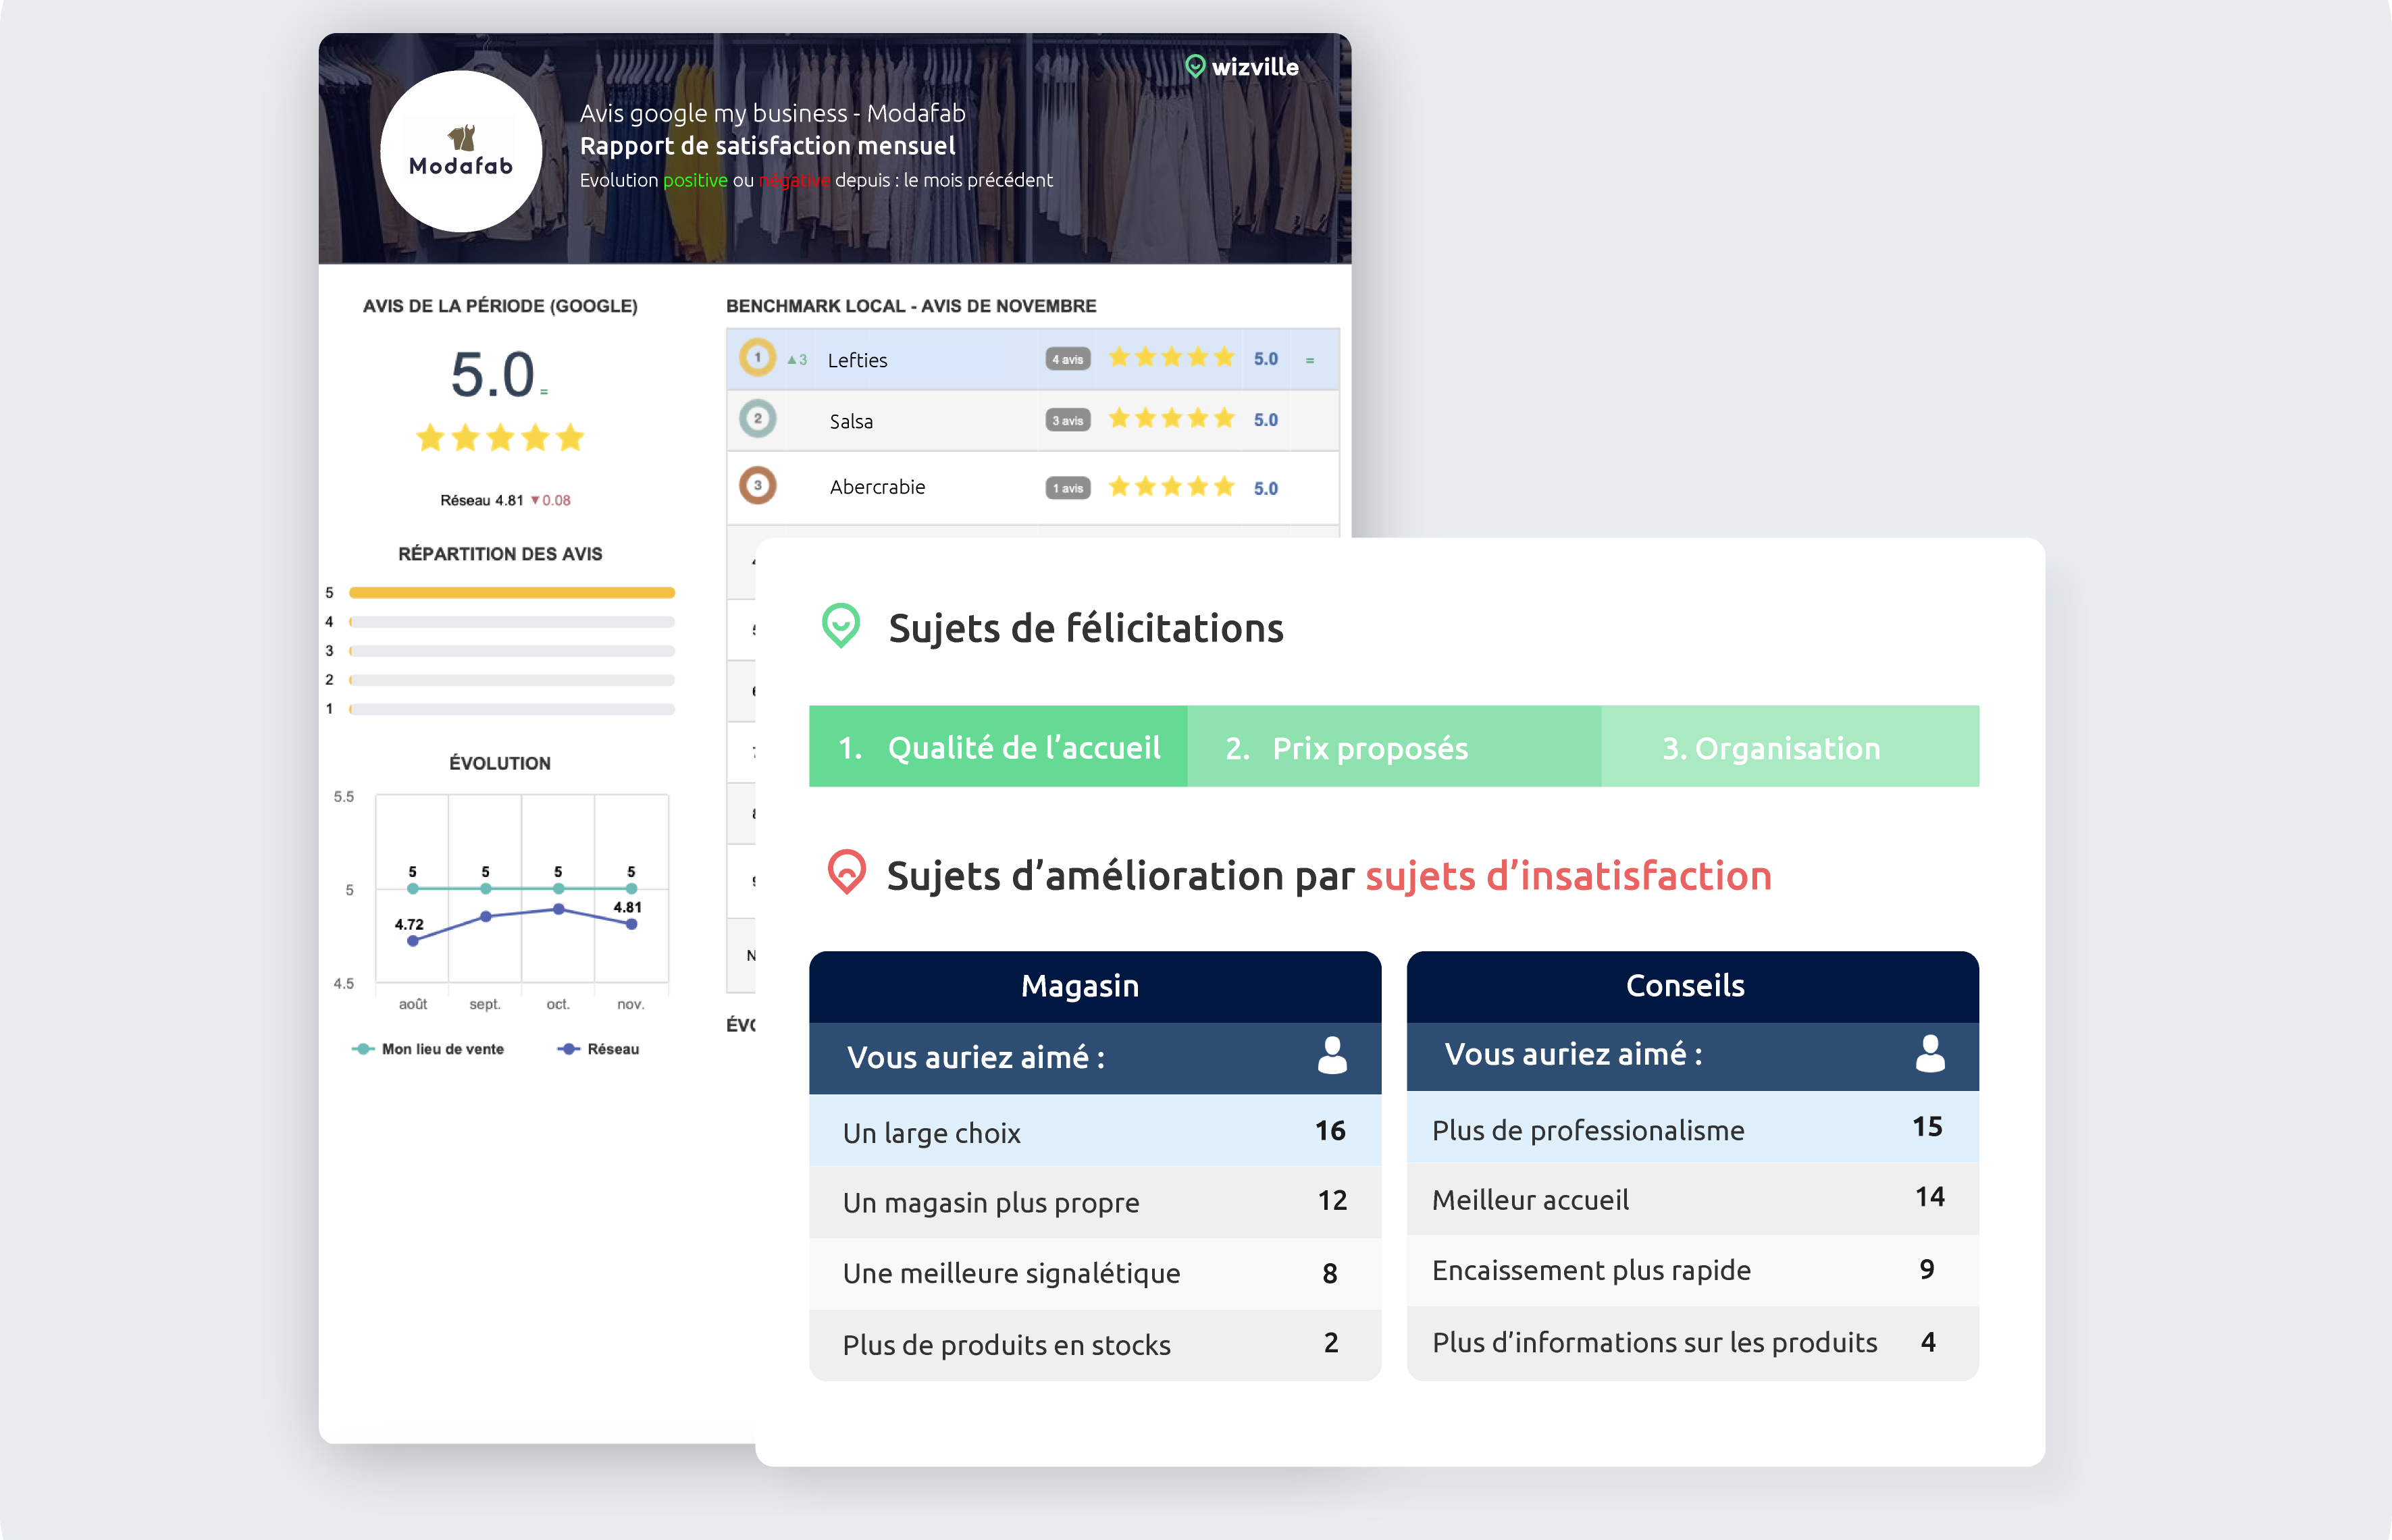Screen dimensions: 2392x1540
Task: Click the nov. Réseau 4.81 data point
Action: click(x=631, y=924)
